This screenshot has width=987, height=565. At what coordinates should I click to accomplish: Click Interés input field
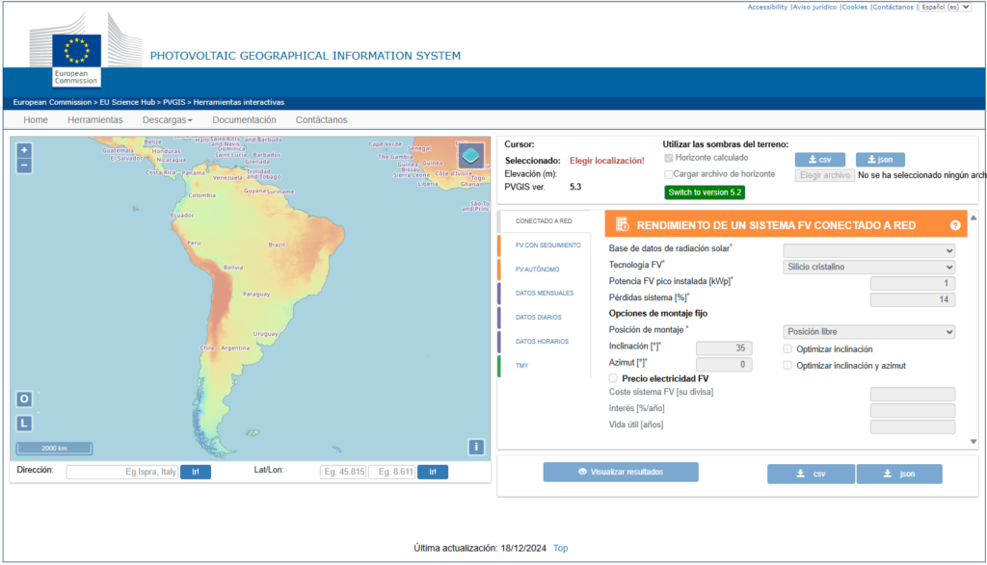(913, 410)
